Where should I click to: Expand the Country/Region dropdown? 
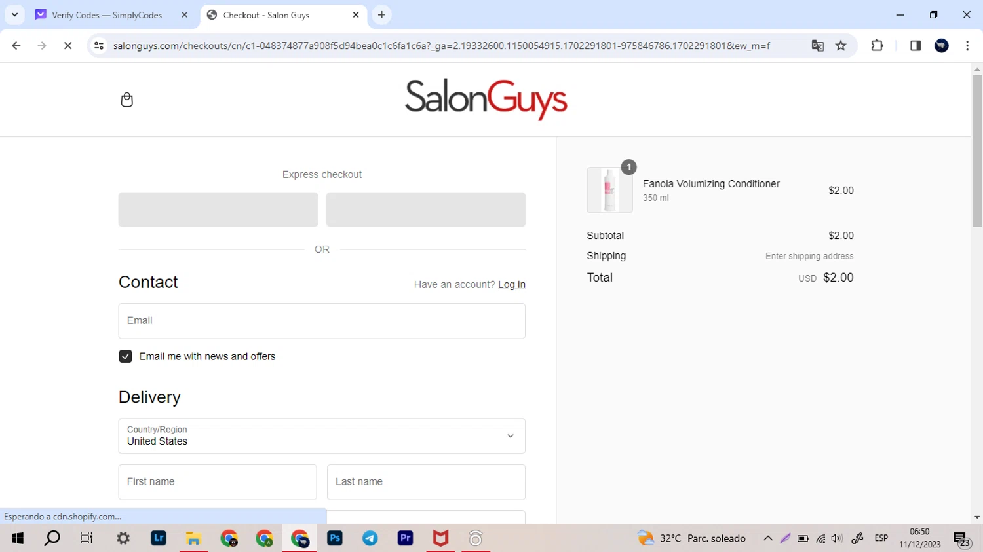click(x=322, y=436)
